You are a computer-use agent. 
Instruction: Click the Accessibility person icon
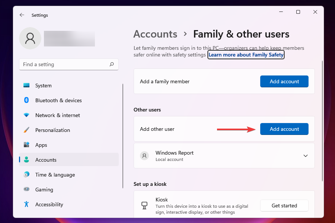click(x=26, y=204)
